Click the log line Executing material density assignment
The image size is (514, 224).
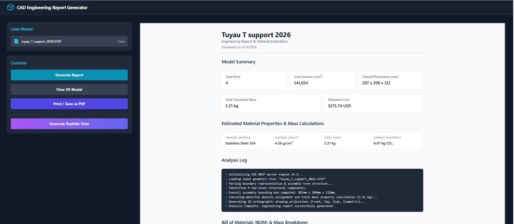[x=303, y=197]
